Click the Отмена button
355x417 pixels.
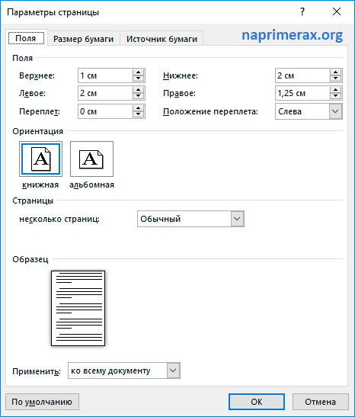tap(321, 402)
